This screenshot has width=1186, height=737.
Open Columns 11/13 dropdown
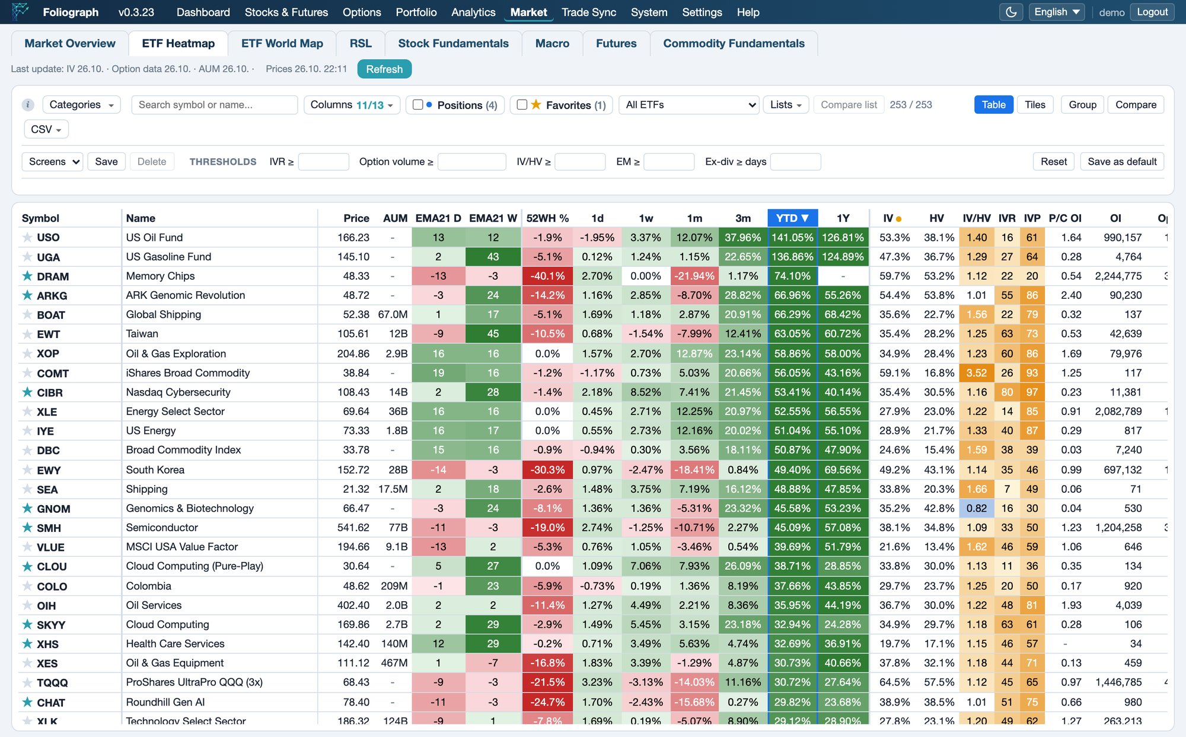pos(352,105)
